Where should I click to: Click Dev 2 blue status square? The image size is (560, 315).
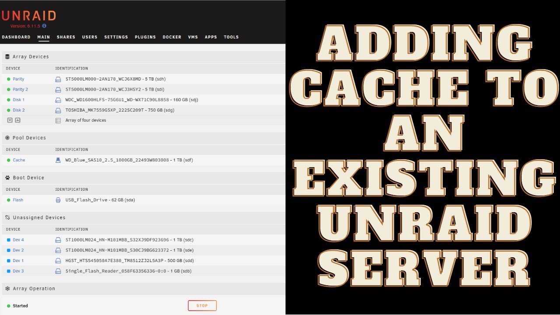8,250
